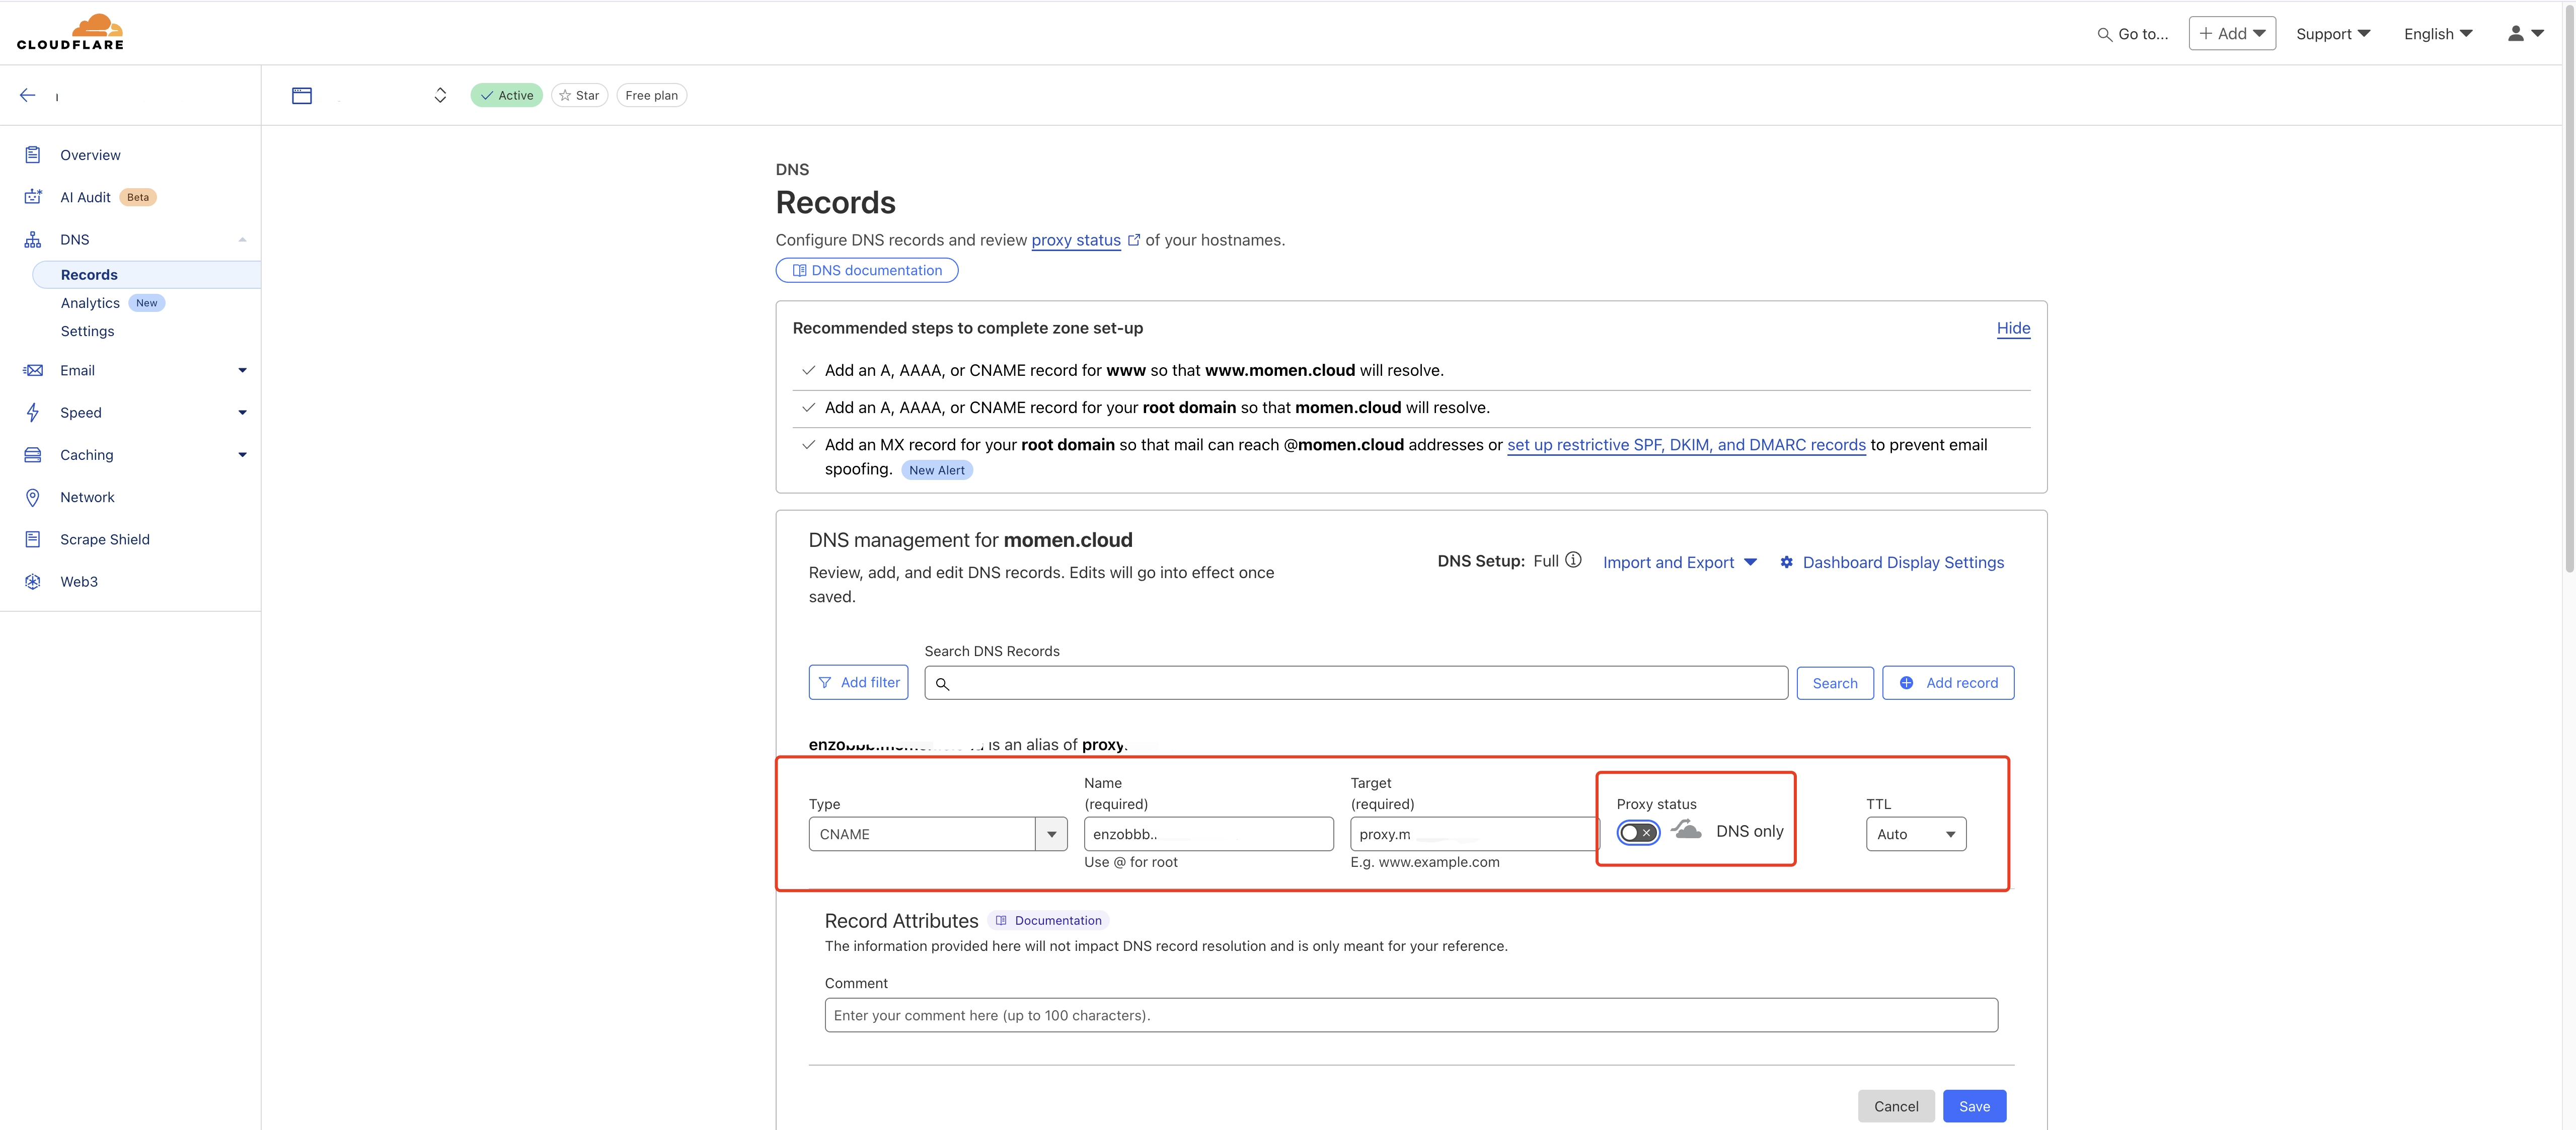Expand the Email sidebar section
Image resolution: width=2576 pixels, height=1130 pixels.
(242, 370)
